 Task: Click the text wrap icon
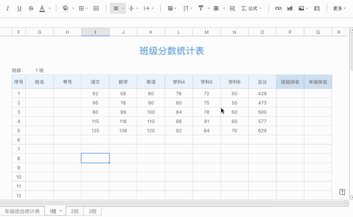coord(147,8)
